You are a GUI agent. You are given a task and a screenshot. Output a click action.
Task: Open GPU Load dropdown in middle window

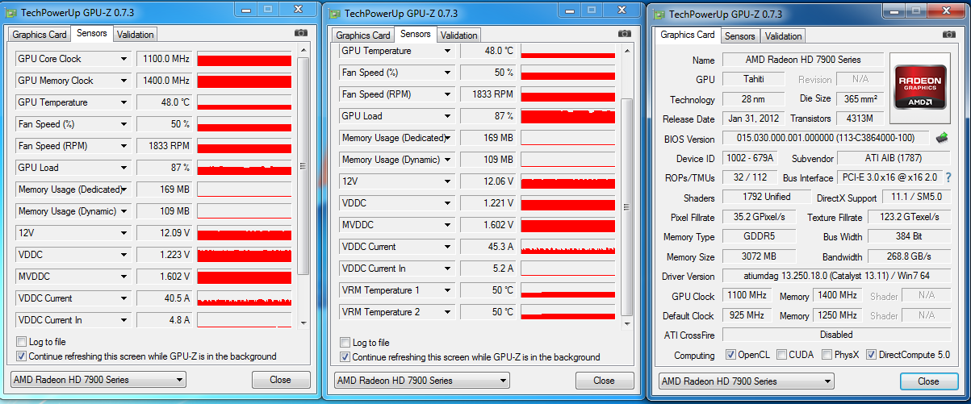pos(447,116)
